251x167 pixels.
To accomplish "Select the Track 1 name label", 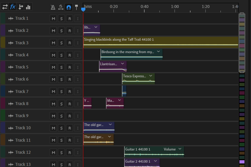I will [22, 18].
